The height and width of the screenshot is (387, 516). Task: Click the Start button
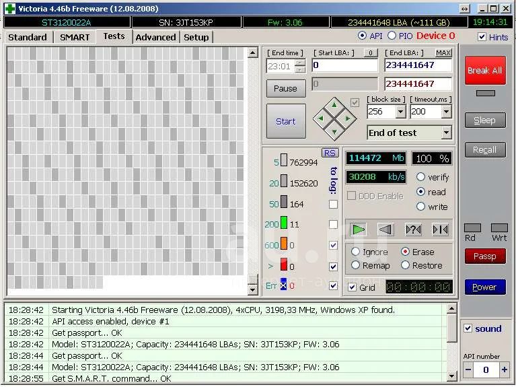286,121
